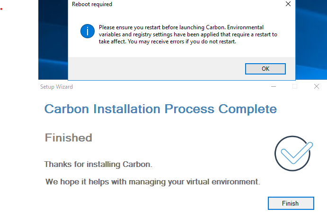Screen dimensions: 327x216
Task: Click the greyed-out maximize icon of Setup Wizard
Action: pos(295,86)
